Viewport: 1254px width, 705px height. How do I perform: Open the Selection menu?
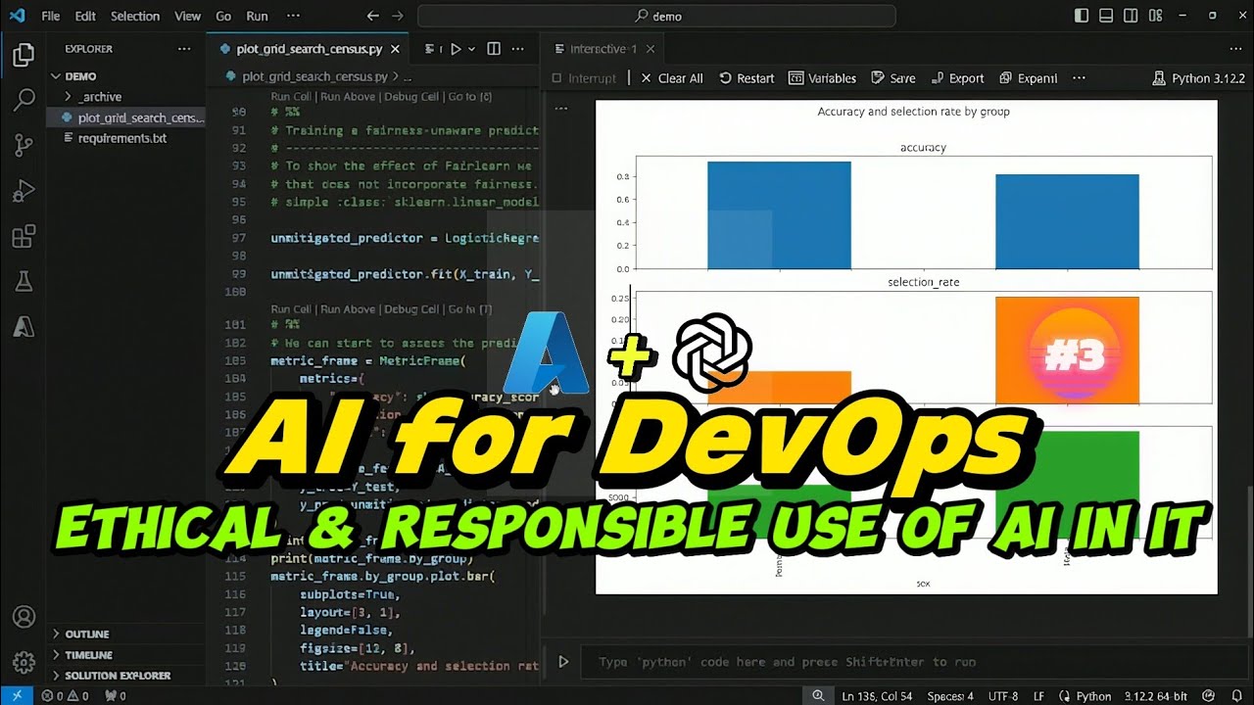coord(135,16)
